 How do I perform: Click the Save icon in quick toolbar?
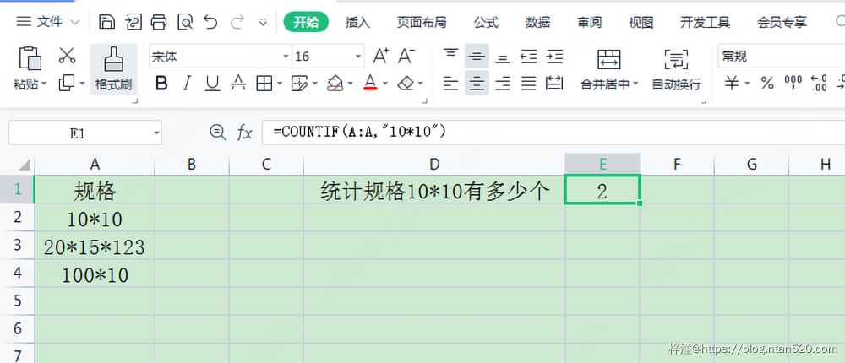[107, 22]
